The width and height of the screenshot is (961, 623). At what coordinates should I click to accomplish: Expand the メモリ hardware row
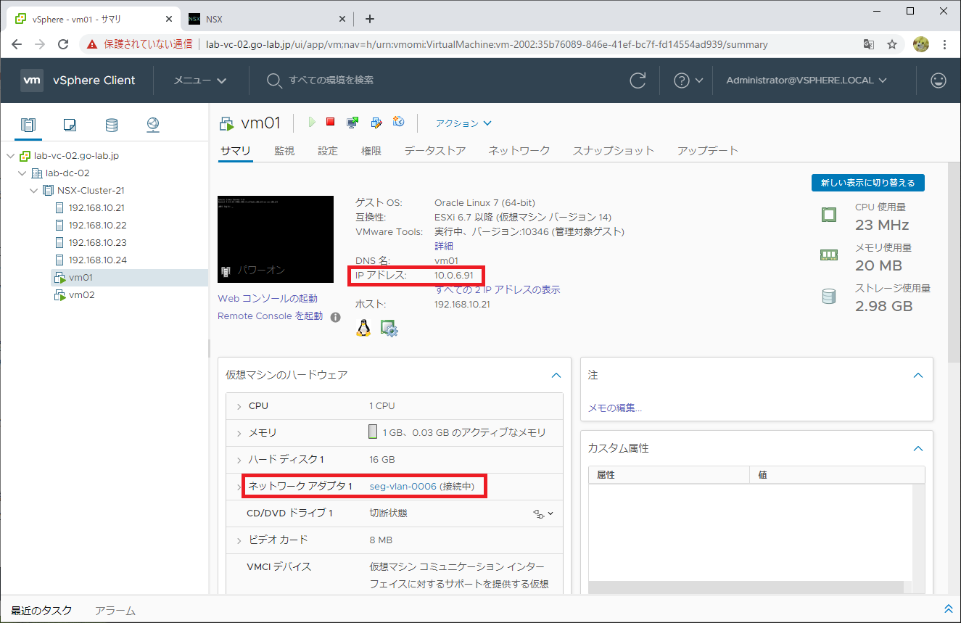coord(239,433)
